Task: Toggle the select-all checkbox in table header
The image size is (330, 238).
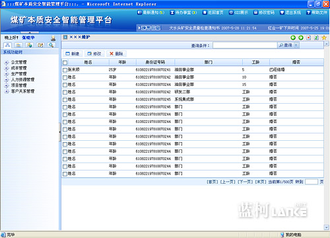Action: (65, 63)
